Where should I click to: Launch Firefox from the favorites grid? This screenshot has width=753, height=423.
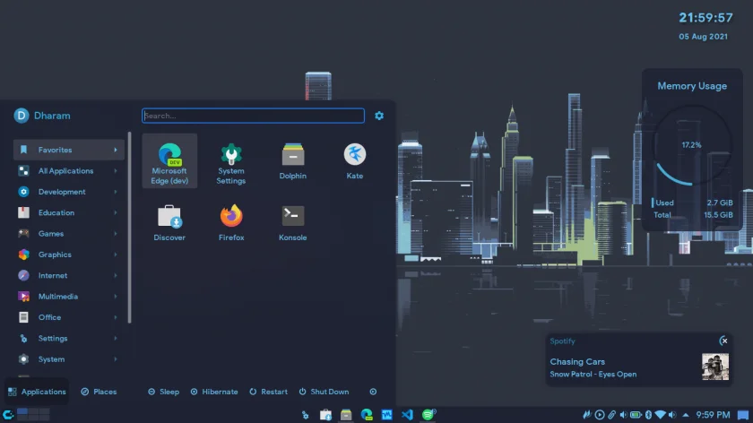click(231, 222)
